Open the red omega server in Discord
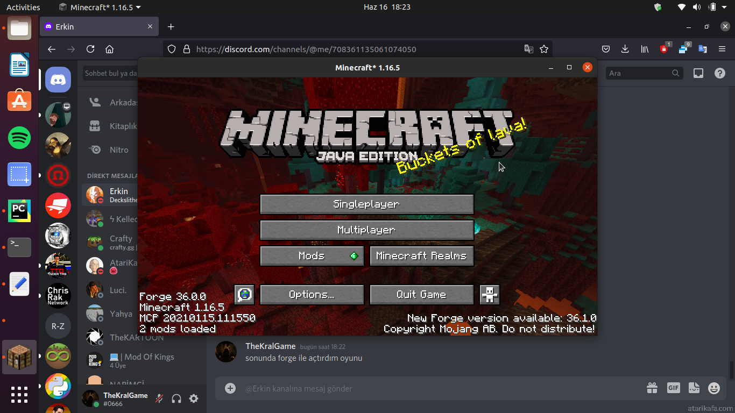Image resolution: width=735 pixels, height=413 pixels. (x=58, y=175)
